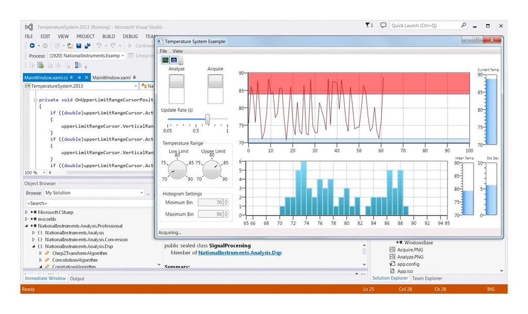Open the PROJECT menu in Visual Studio
The image size is (528, 314).
click(85, 37)
